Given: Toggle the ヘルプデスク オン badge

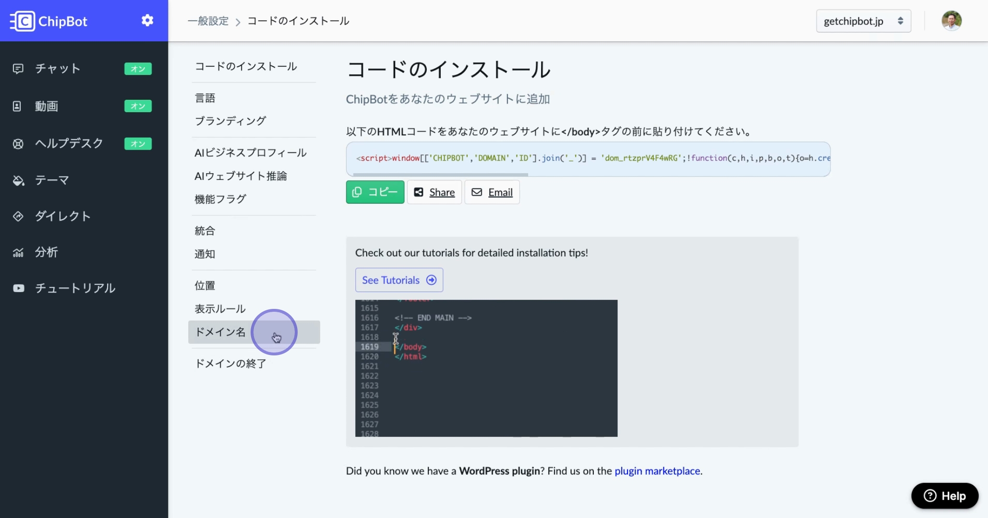Looking at the screenshot, I should point(138,143).
